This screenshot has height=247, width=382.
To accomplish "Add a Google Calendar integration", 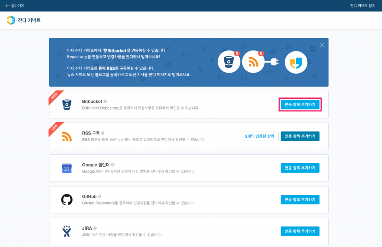I will point(300,168).
